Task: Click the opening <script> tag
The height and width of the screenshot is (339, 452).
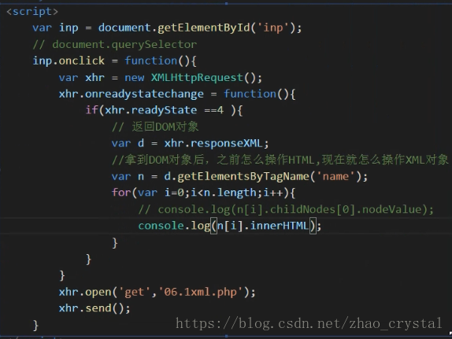Action: (32, 12)
